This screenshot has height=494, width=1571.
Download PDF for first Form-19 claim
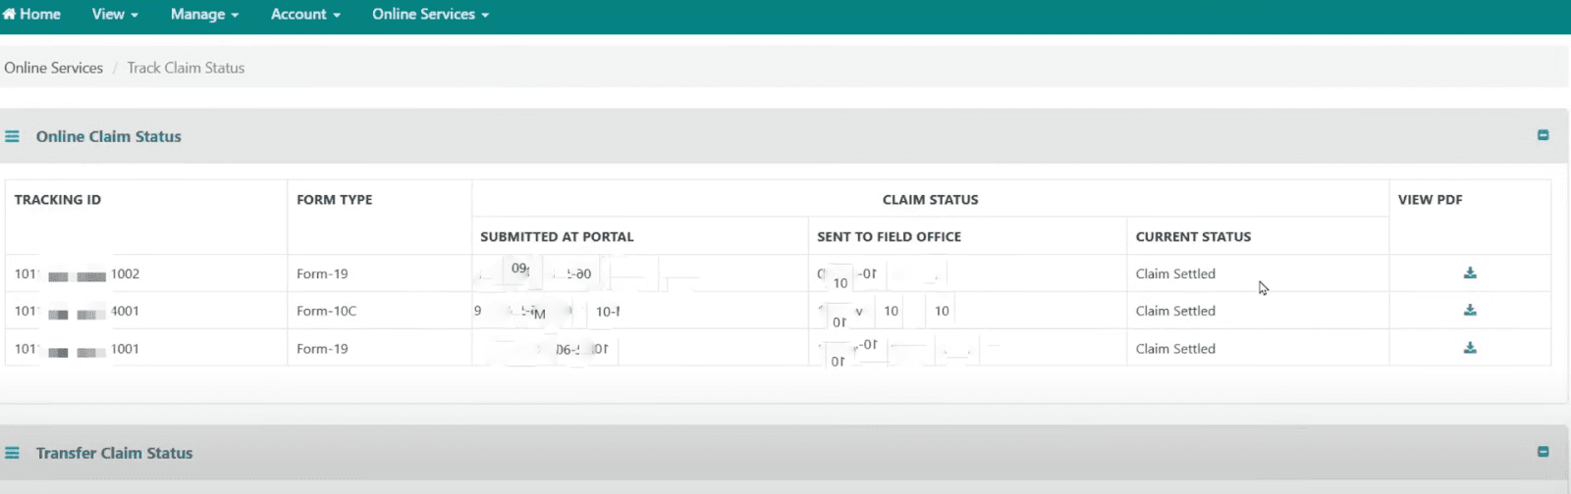tap(1470, 273)
